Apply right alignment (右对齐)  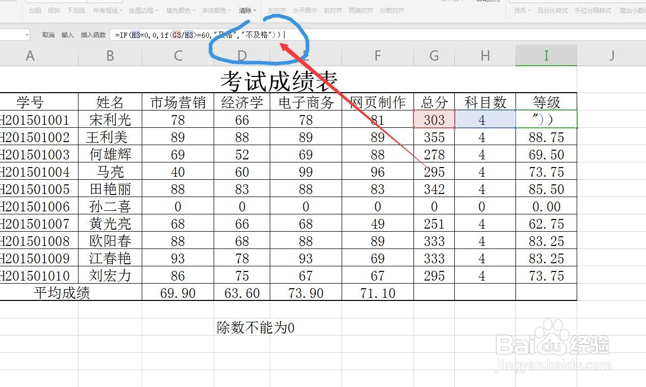[332, 10]
